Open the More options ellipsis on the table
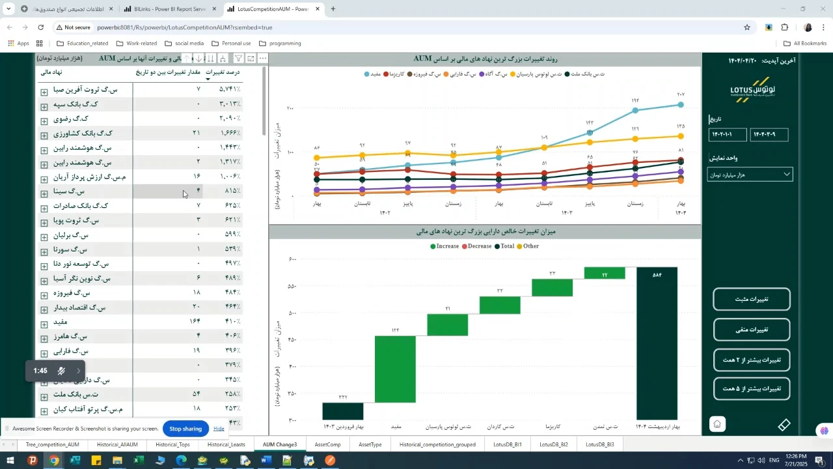Screen dimensions: 833x469 [x=262, y=59]
